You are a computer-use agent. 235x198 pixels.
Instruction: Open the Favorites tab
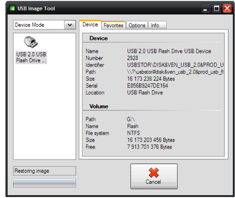(113, 25)
